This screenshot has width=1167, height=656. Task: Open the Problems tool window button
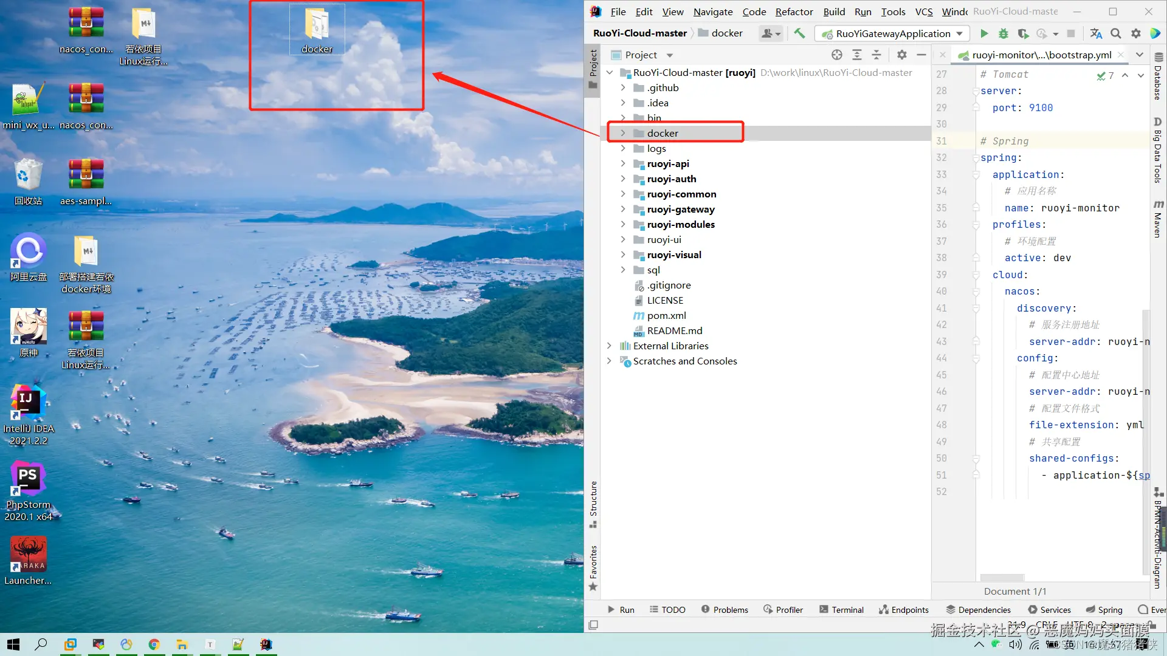click(725, 609)
